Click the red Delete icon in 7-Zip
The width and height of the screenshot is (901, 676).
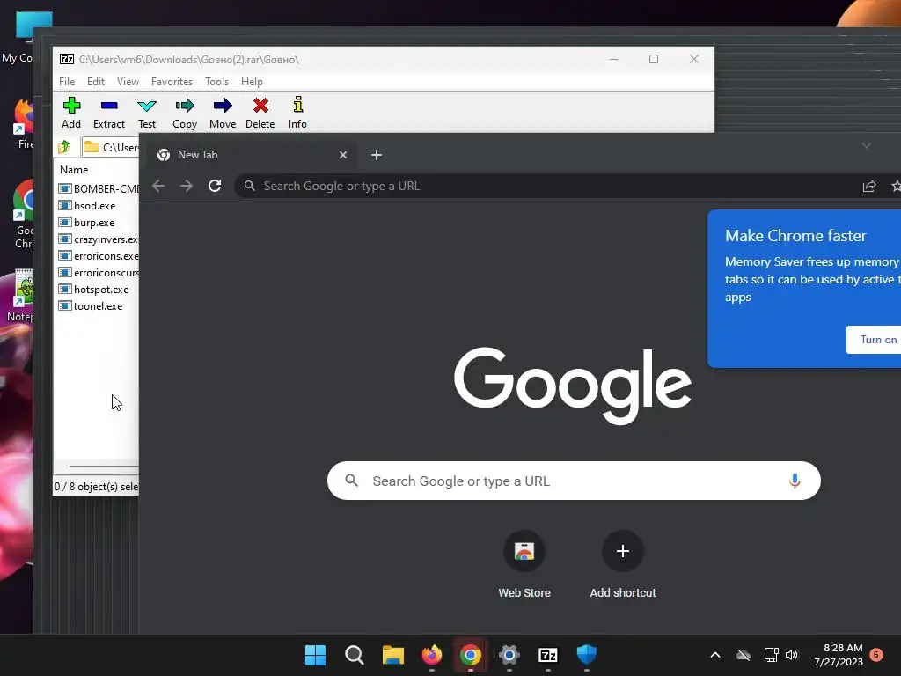260,113
